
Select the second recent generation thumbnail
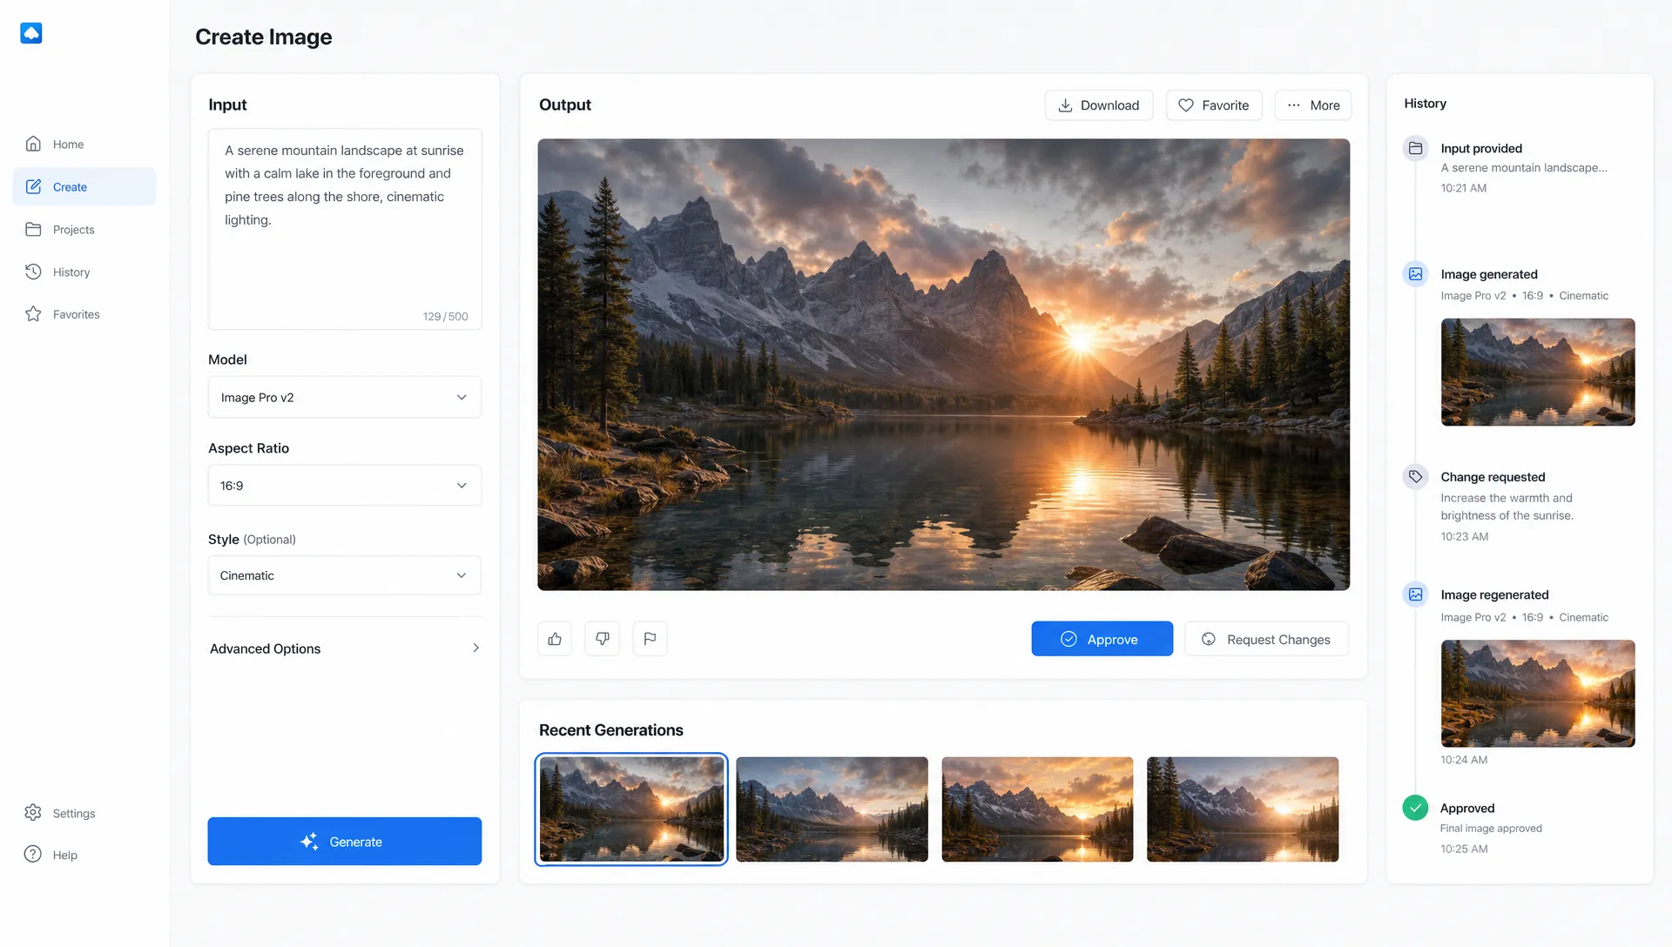(832, 809)
